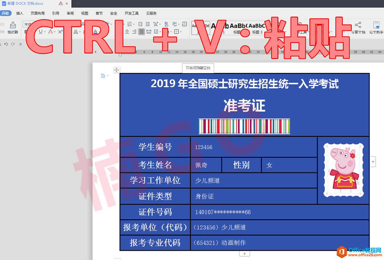Expand the bullet list style dropdown
384x260 pixels.
pos(134,24)
